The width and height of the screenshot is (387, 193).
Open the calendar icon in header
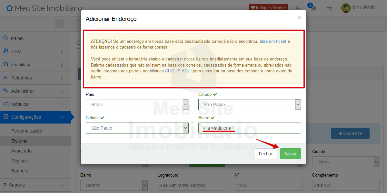coord(329,9)
